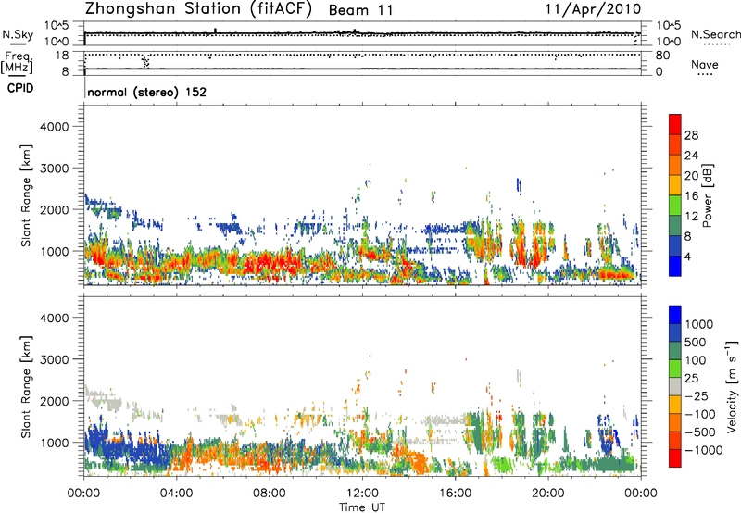
Task: Click the "4000" tick on power panel
Action: 54,127
